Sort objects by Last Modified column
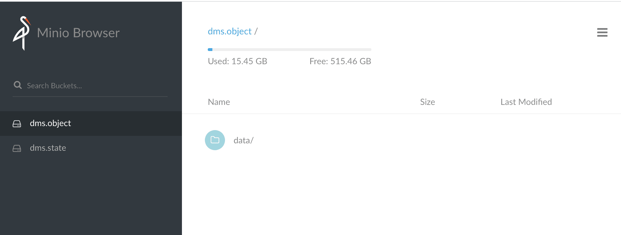 526,102
